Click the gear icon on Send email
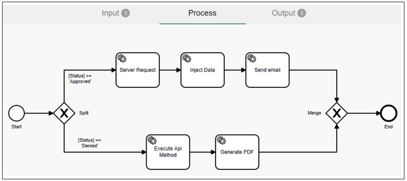 click(252, 59)
